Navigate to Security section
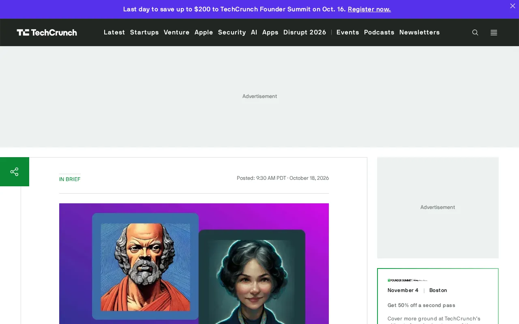Screen dimensions: 519x324 click(232, 32)
